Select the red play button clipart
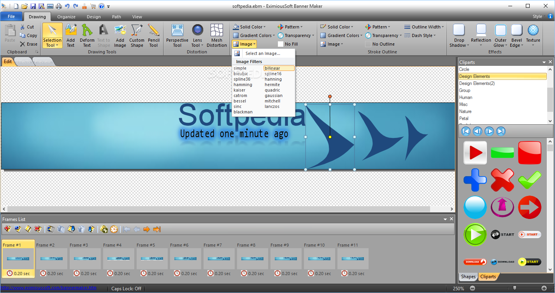Screen dimensions: 555x293 click(x=475, y=153)
